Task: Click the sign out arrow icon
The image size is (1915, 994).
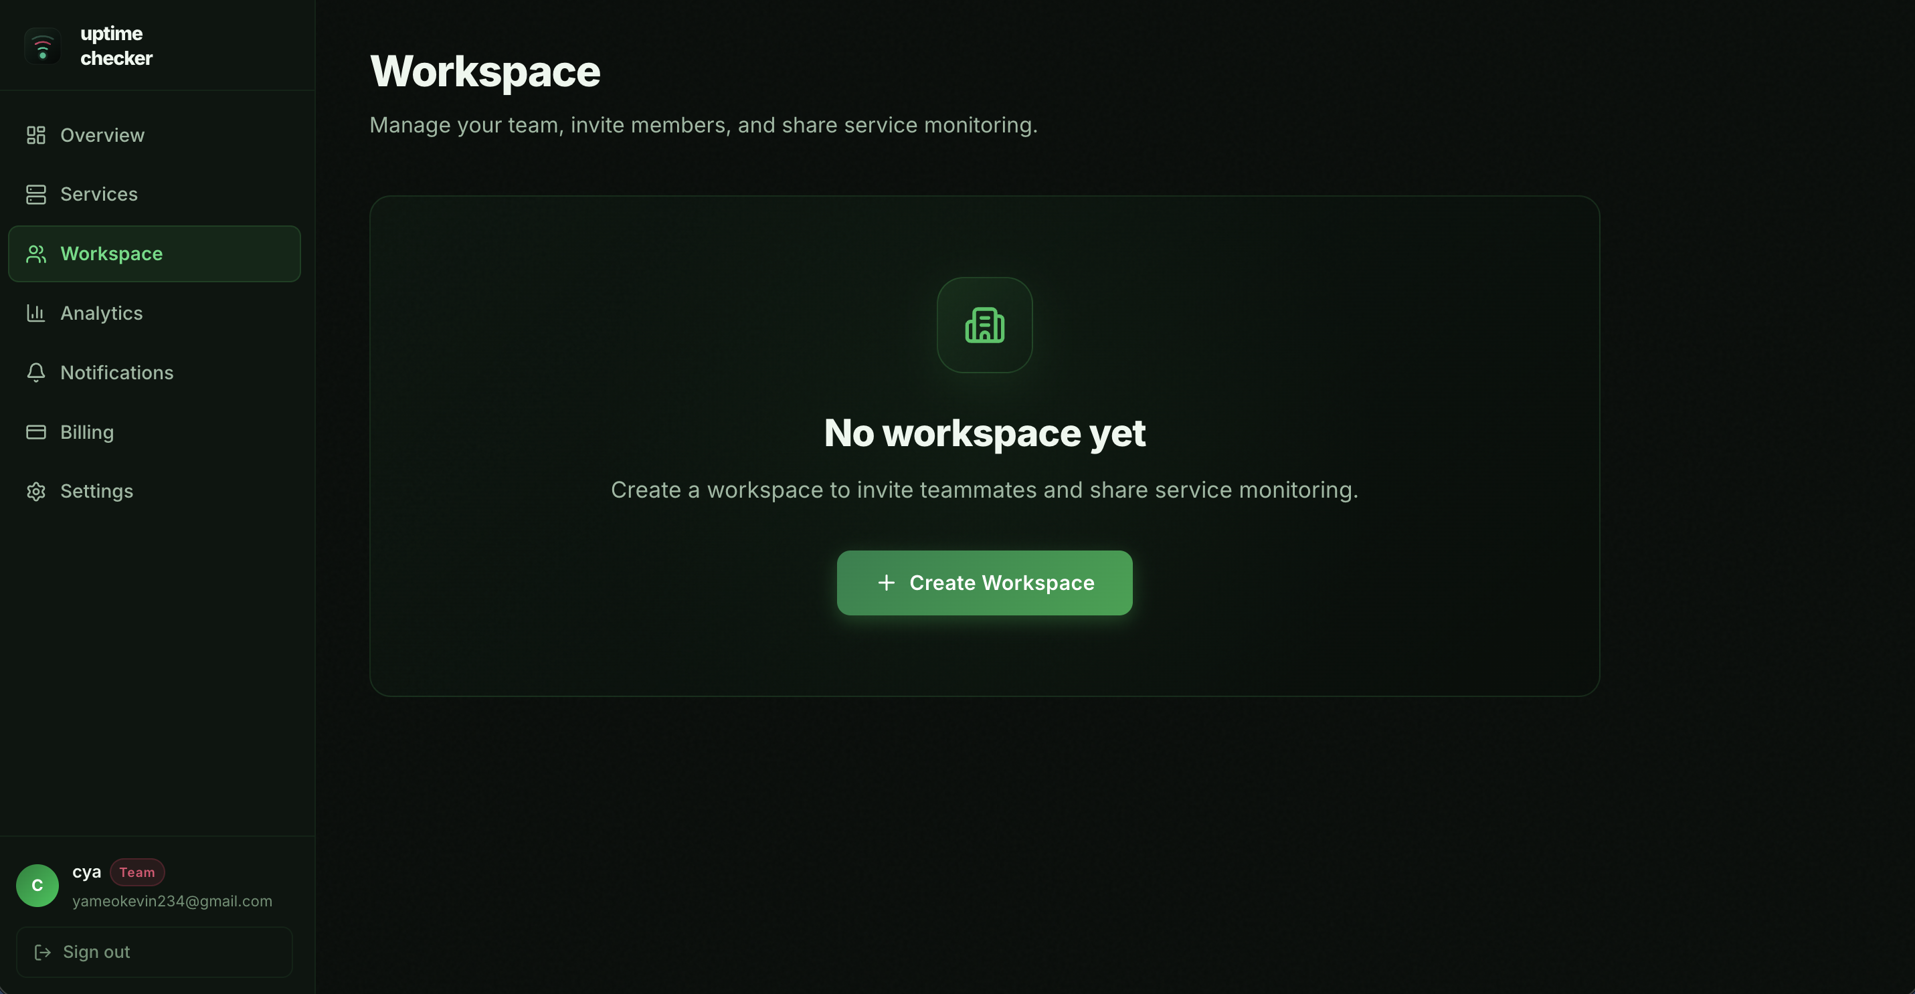Action: pos(43,952)
